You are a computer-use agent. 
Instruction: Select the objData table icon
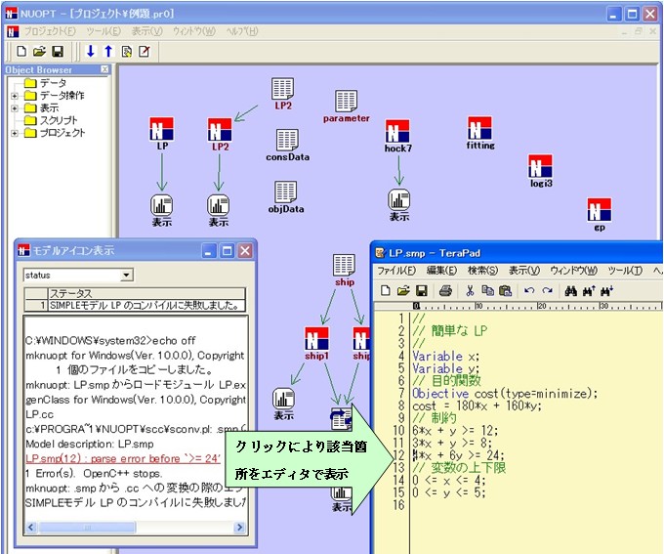[x=285, y=192]
